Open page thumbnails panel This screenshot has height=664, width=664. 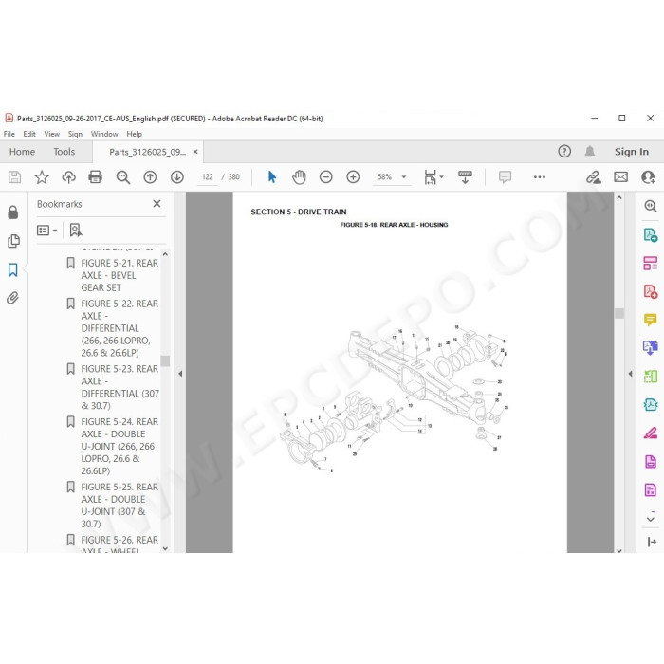click(x=13, y=241)
